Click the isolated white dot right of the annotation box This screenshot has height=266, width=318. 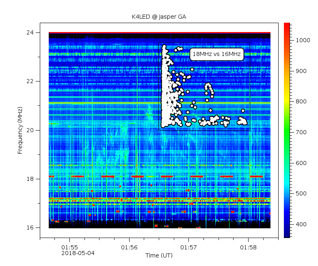(x=243, y=110)
